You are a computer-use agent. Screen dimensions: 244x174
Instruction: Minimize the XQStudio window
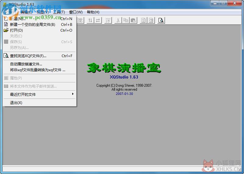tap(215, 3)
